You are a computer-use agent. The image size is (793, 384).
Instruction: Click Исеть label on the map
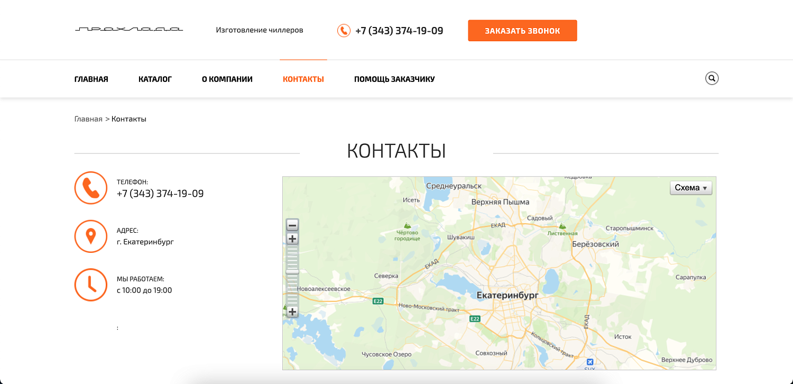click(411, 200)
